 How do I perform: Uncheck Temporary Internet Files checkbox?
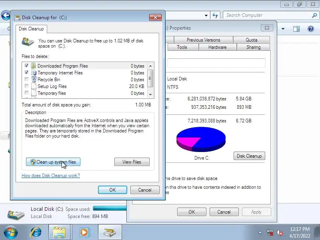pyautogui.click(x=26, y=72)
